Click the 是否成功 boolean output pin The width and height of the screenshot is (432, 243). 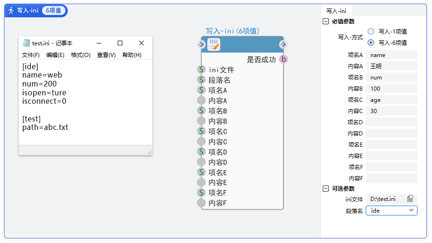(283, 59)
